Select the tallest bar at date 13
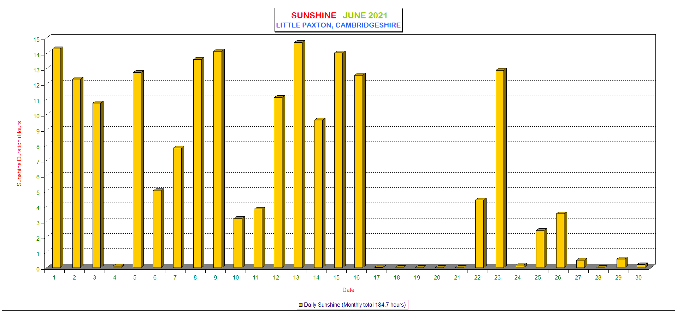 click(x=299, y=154)
